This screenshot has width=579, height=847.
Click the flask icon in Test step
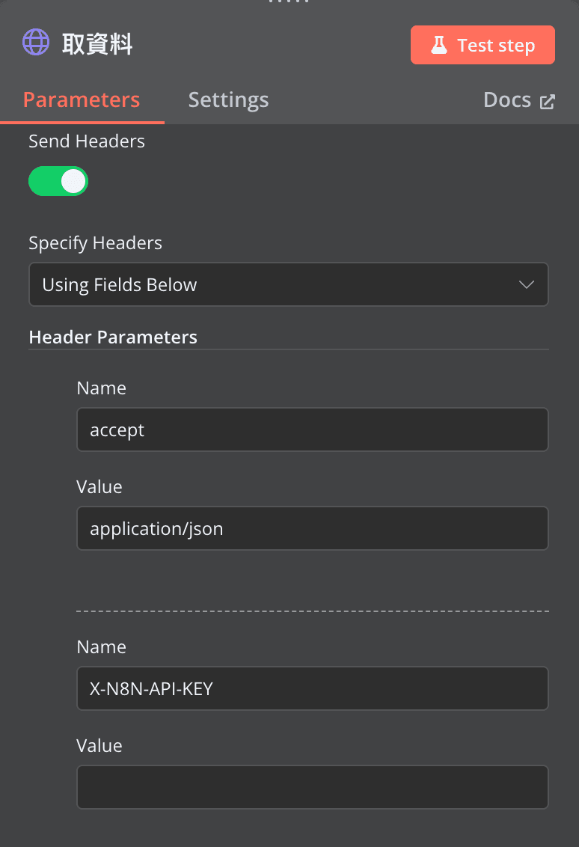click(x=438, y=45)
